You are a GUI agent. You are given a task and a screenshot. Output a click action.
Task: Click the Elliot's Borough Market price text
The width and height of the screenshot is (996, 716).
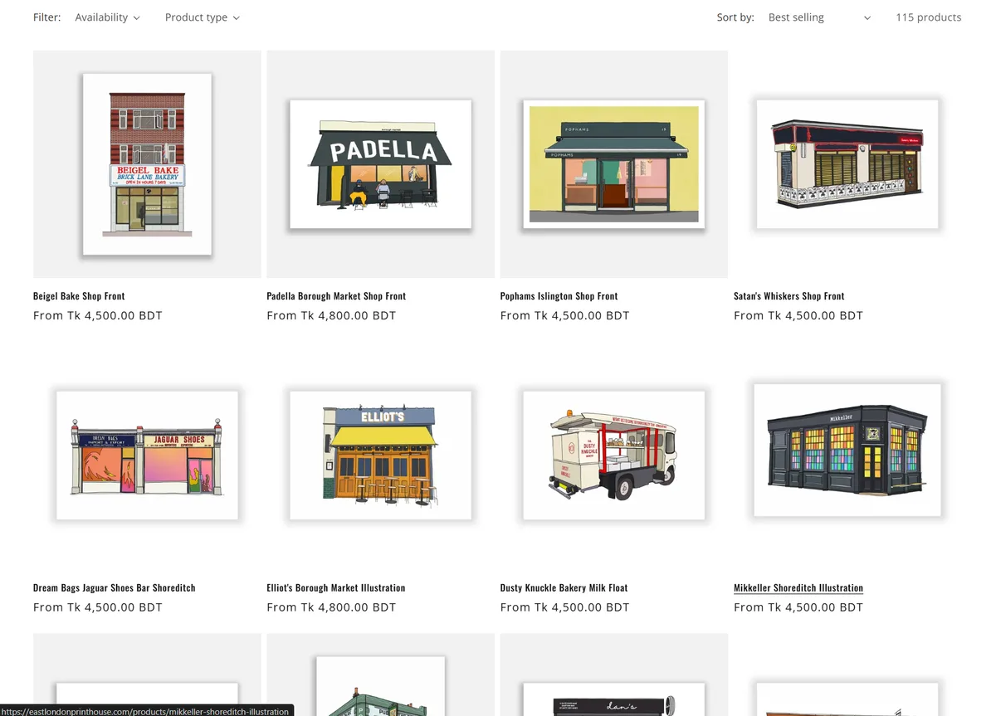[x=331, y=607]
